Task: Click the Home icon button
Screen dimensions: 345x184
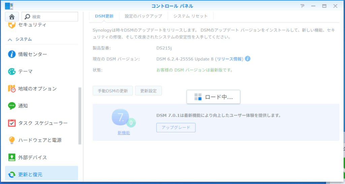Action: [x=12, y=17]
